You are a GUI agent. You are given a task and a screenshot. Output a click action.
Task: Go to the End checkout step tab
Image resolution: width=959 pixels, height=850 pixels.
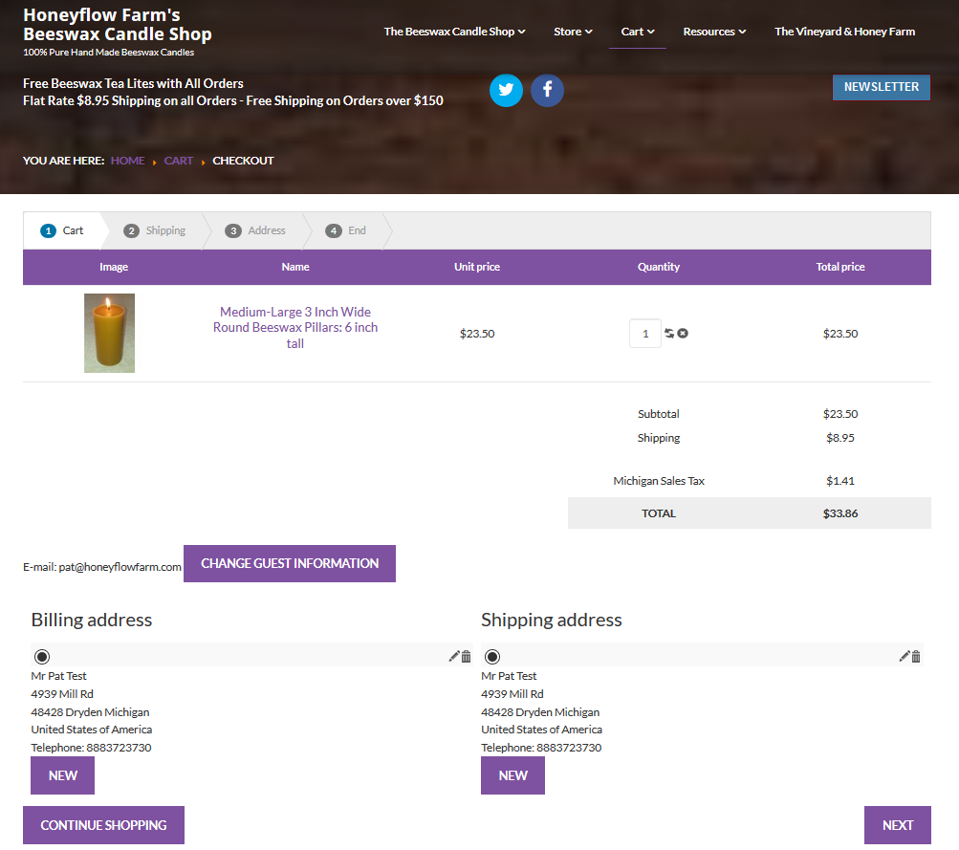(x=346, y=230)
